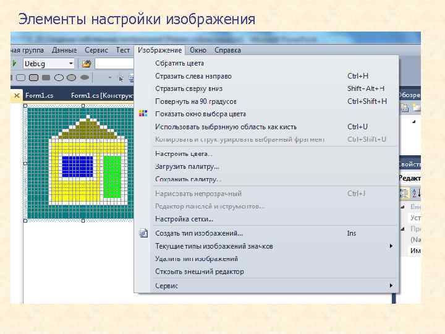The image size is (445, 334).
Task: Open the small dropdown arrow in image editor toolbar
Action: pos(110,77)
